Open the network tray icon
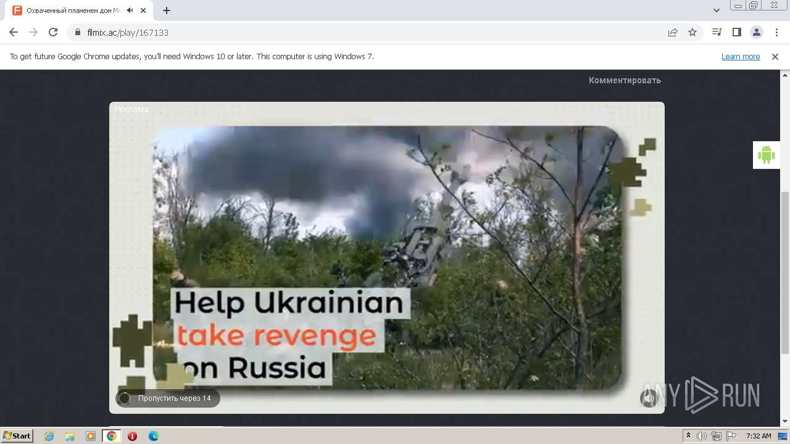This screenshot has width=790, height=444. 717,436
